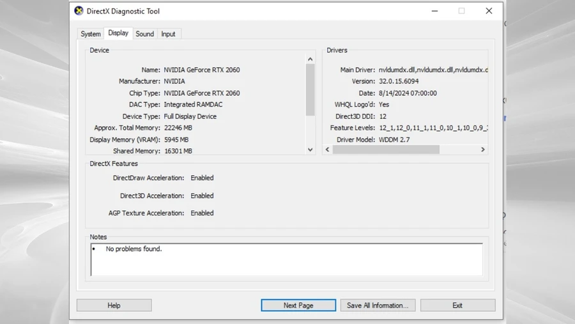The height and width of the screenshot is (324, 575).
Task: Click the DirectX Diagnostic Tool title icon
Action: [x=79, y=11]
